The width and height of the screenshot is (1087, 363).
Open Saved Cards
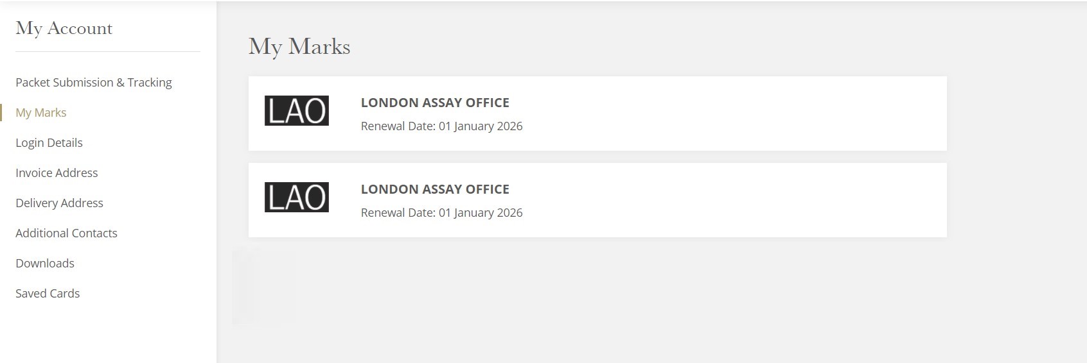pyautogui.click(x=48, y=293)
